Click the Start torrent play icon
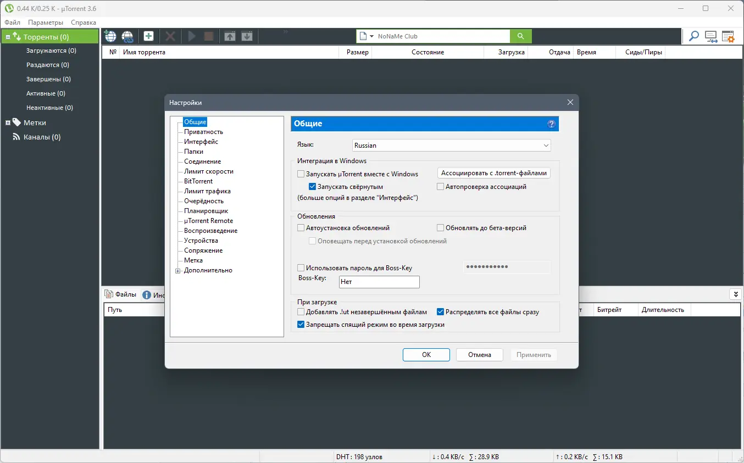The width and height of the screenshot is (744, 463). [192, 36]
